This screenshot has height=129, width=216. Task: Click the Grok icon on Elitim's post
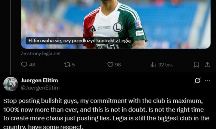tap(198, 81)
